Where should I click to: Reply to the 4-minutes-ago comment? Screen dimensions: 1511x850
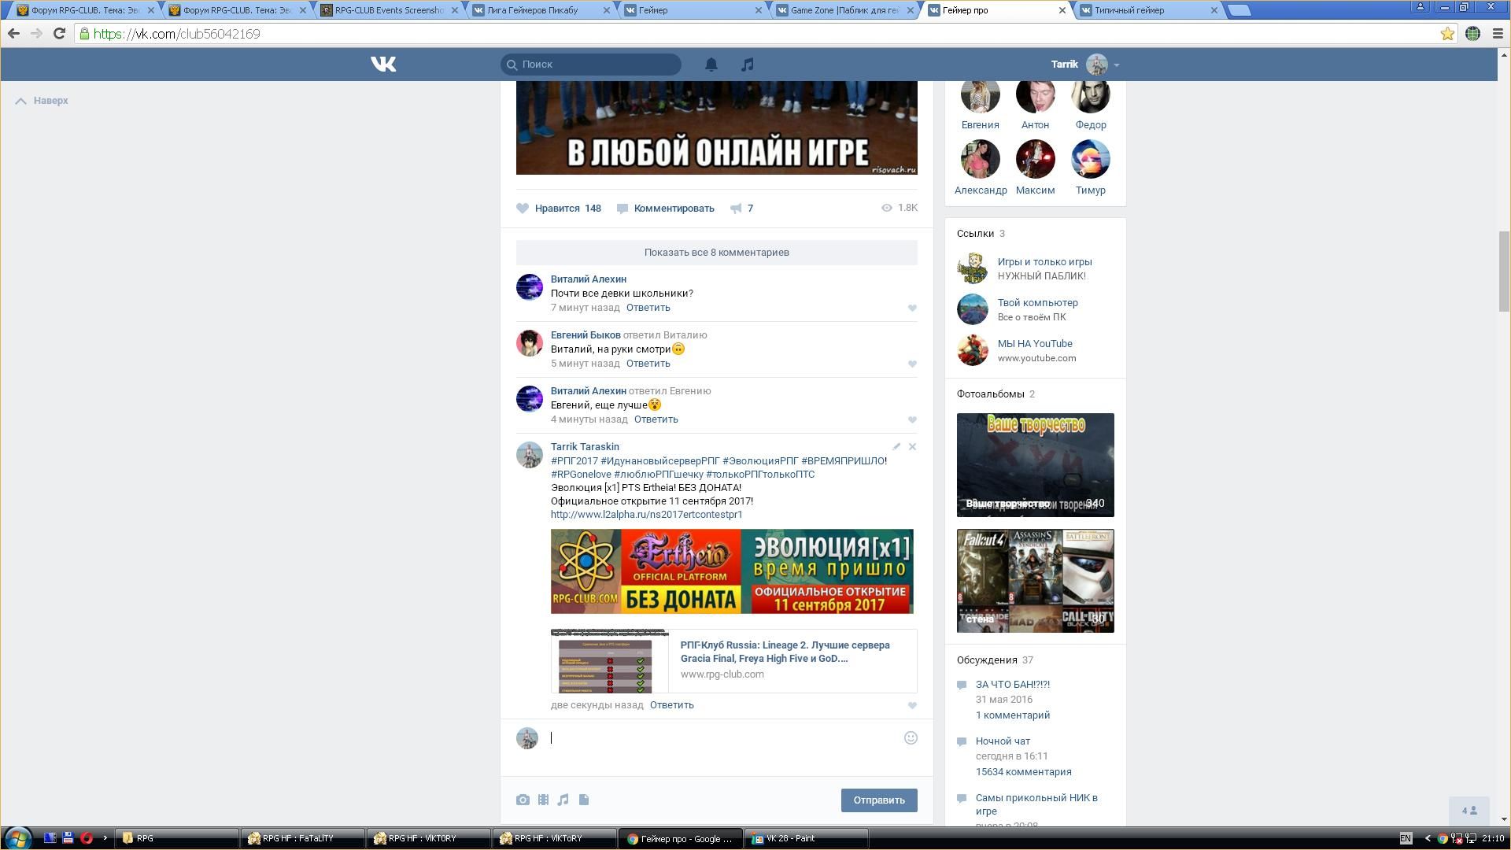pos(656,419)
